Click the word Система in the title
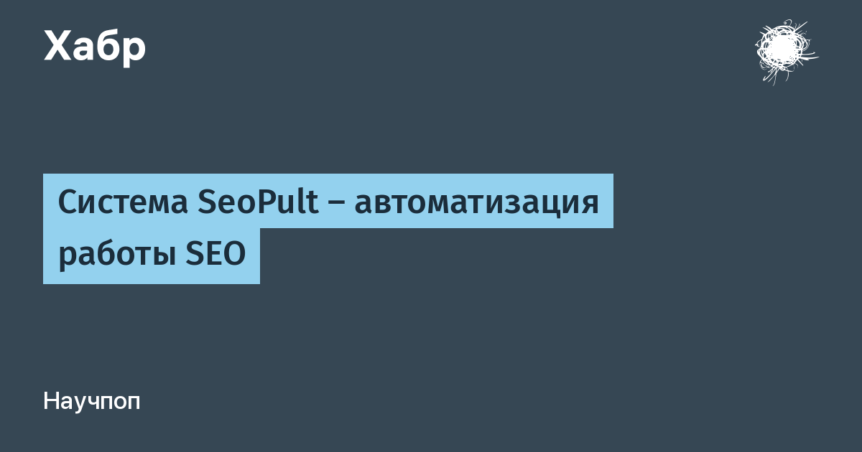This screenshot has width=862, height=452. pos(121,202)
